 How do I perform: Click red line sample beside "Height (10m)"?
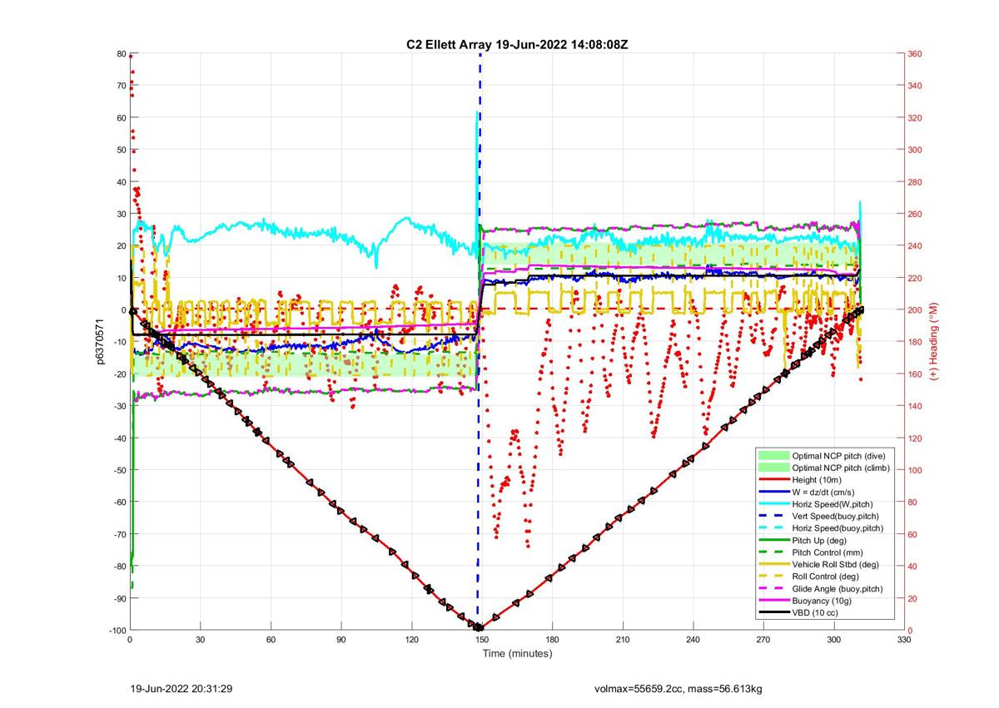coord(773,481)
